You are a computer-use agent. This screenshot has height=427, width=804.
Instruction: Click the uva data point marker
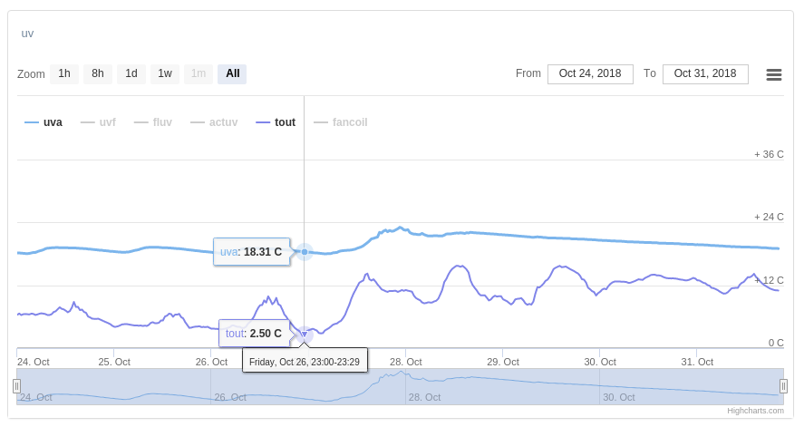click(x=305, y=252)
